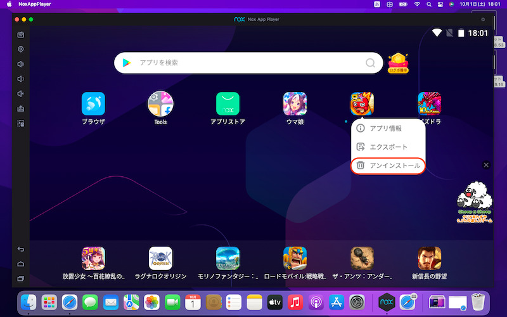Open the 新信長の野望 game icon
The width and height of the screenshot is (507, 317).
pos(429,259)
